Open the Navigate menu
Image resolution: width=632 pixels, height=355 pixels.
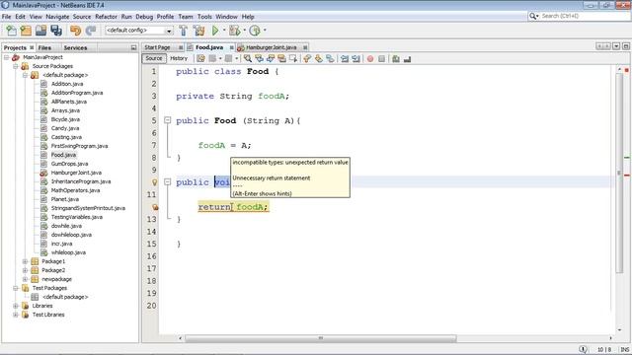(57, 17)
